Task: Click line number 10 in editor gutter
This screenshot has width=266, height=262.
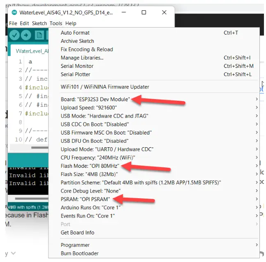Action: pyautogui.click(x=18, y=139)
